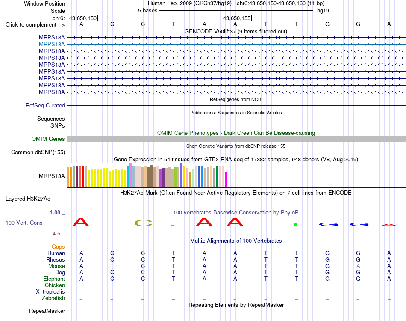
Task: Click the 'Scale' track label
Action: [58, 11]
